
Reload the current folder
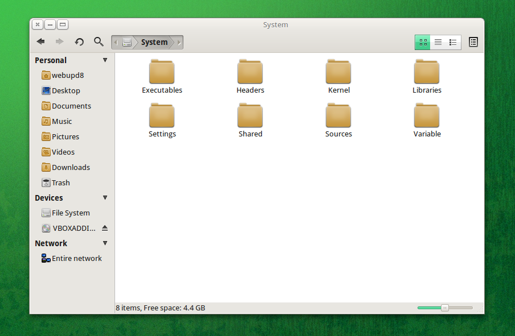click(x=79, y=42)
